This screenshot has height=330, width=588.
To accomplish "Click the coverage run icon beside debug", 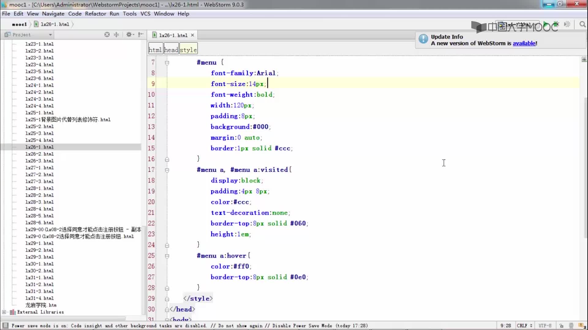I will pos(567,24).
